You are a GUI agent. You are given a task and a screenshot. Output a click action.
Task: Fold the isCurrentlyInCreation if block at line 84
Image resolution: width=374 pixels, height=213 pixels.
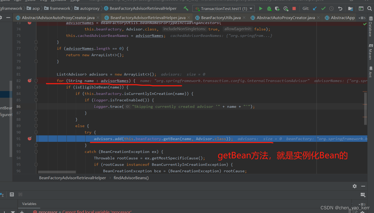(x=36, y=94)
